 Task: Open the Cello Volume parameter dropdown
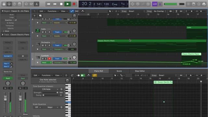(60, 36)
